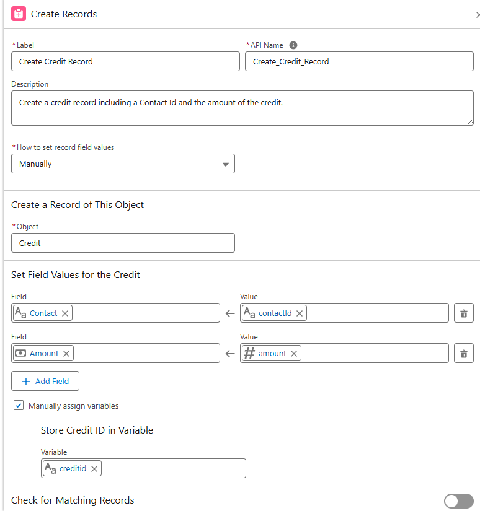Click the Create Records pink header icon
The image size is (480, 511).
pyautogui.click(x=19, y=14)
